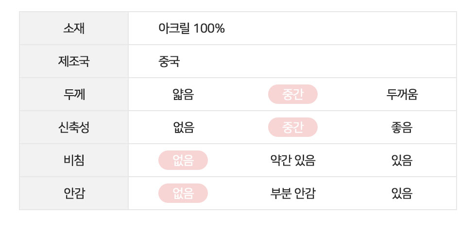The image size is (476, 249).
Task: Choose 약간 있음 transparency option
Action: click(x=293, y=161)
